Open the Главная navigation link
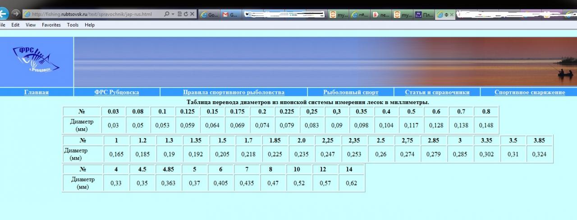Viewport: 577px width, 220px height. point(37,92)
